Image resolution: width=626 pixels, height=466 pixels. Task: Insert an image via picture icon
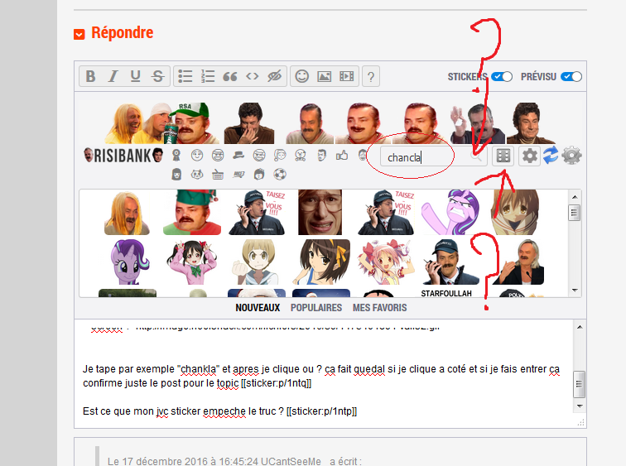[x=325, y=76]
